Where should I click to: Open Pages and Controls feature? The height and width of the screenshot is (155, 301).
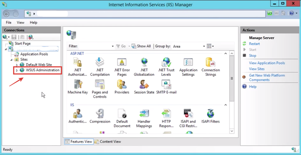click(x=100, y=89)
